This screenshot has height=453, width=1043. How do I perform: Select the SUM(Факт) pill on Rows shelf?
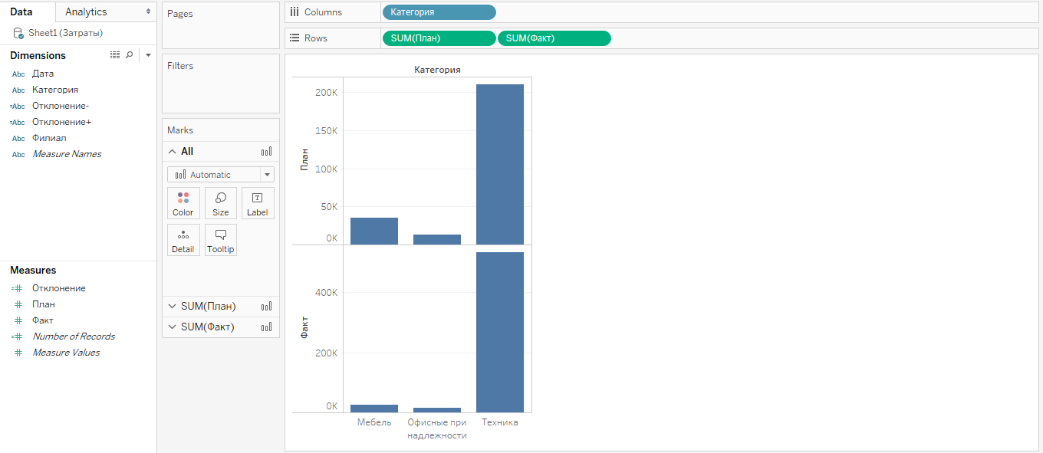coord(554,38)
